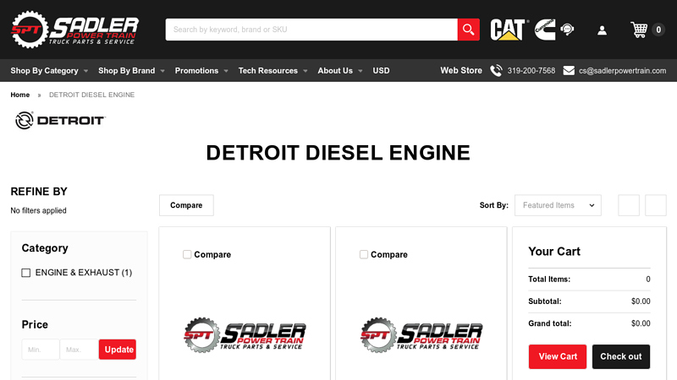The width and height of the screenshot is (677, 380).
Task: Click the Detroit brand logo
Action: 60,120
